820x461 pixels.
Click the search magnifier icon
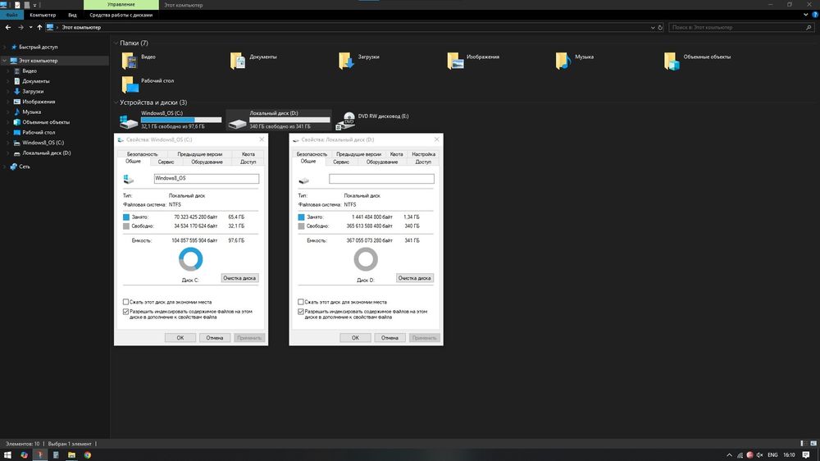point(809,27)
